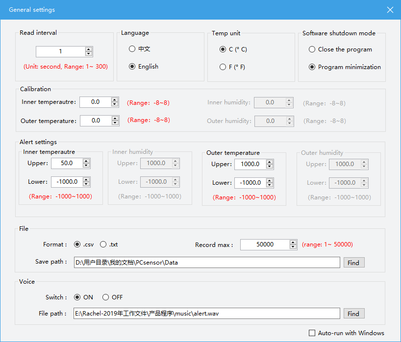This screenshot has height=342, width=401.
Task: Decrease Outer temperature alert Upper value
Action: [270, 167]
